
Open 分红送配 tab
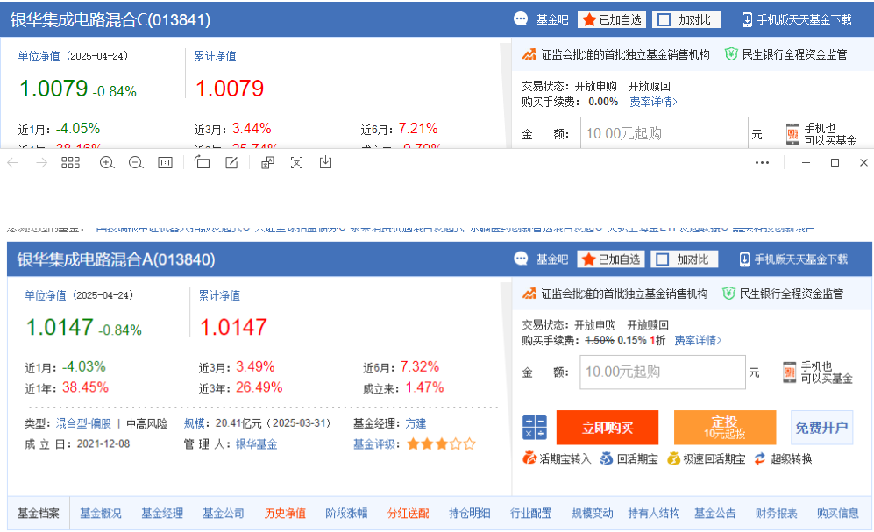[x=408, y=513]
